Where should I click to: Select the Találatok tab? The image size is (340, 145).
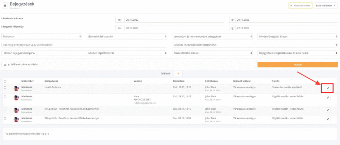166,74
